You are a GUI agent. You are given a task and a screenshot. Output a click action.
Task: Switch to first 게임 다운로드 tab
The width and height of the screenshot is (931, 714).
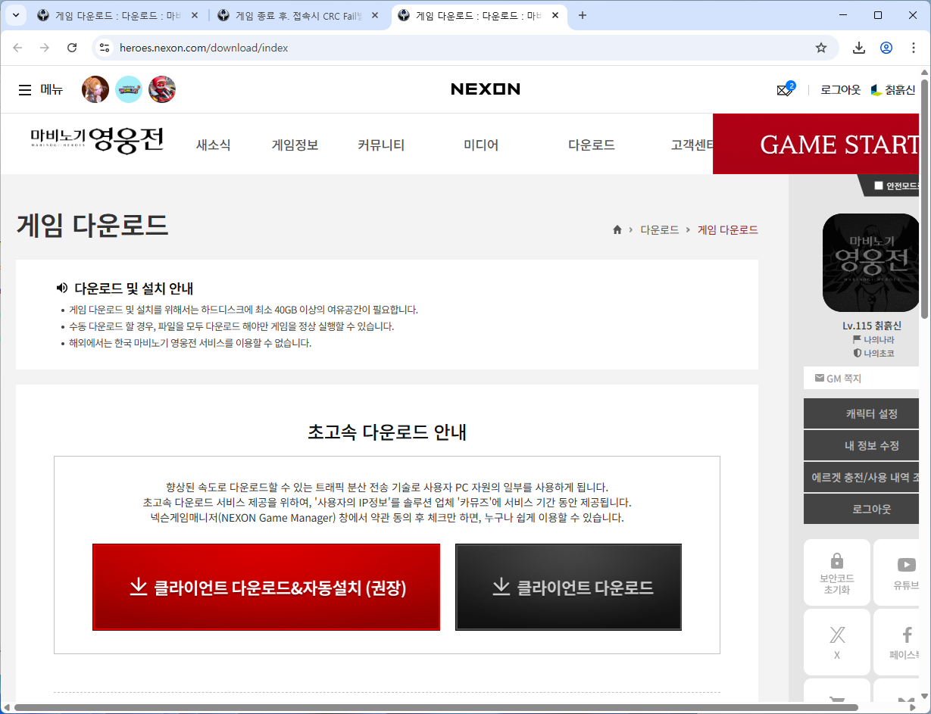(110, 15)
